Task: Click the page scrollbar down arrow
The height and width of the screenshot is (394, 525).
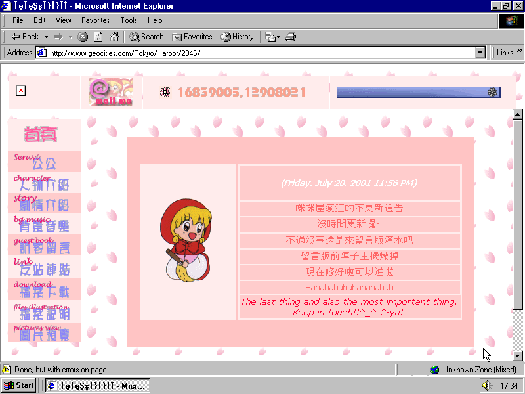Action: [x=517, y=355]
